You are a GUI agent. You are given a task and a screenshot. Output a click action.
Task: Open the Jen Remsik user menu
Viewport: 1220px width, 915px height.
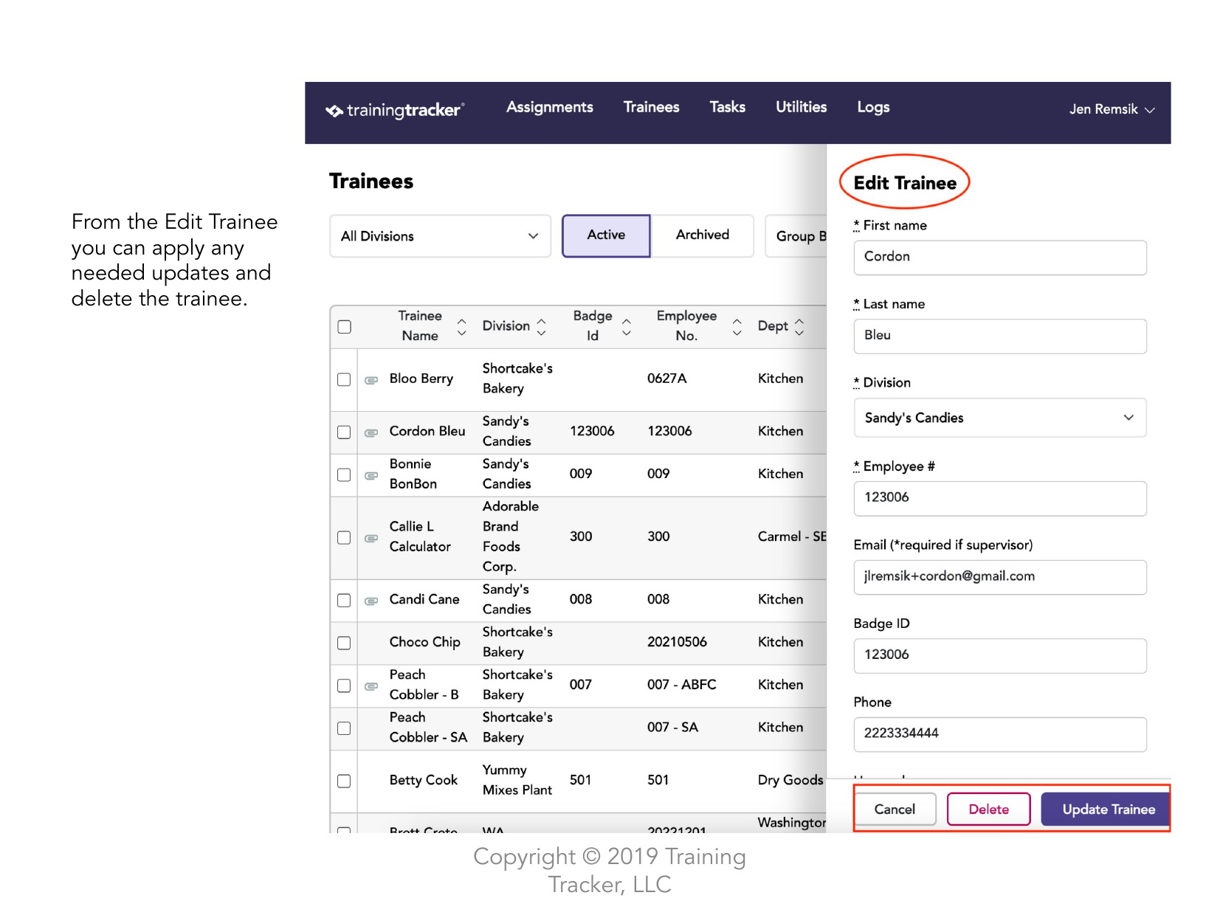click(x=1112, y=109)
